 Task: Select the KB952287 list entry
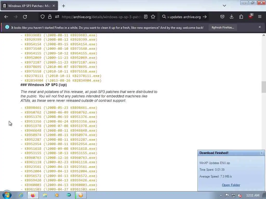click(x=59, y=140)
